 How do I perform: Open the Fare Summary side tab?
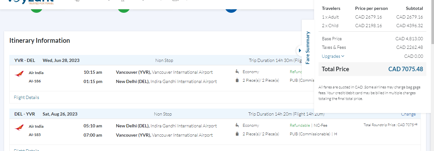(308, 47)
